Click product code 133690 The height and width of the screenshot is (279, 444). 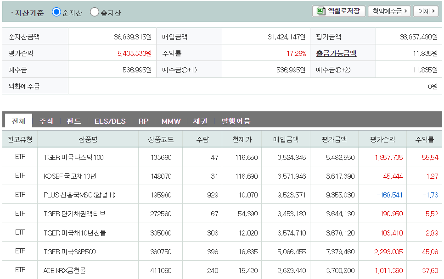161,158
